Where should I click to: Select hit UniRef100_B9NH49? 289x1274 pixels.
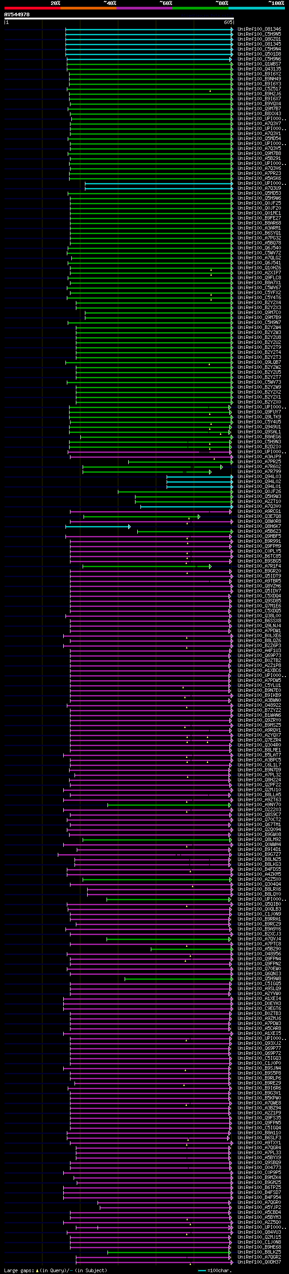coord(259,79)
